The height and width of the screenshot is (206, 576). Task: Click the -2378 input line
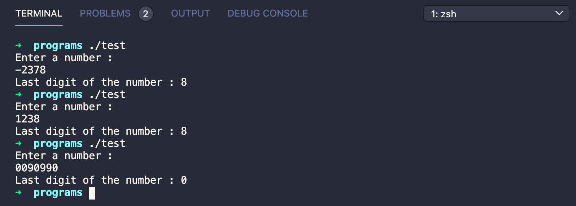(31, 70)
